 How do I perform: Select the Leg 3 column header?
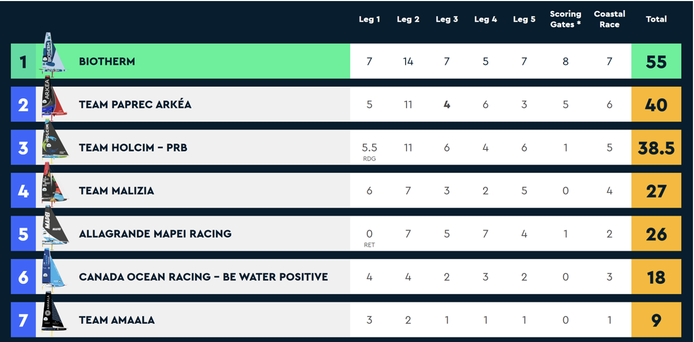coord(446,19)
